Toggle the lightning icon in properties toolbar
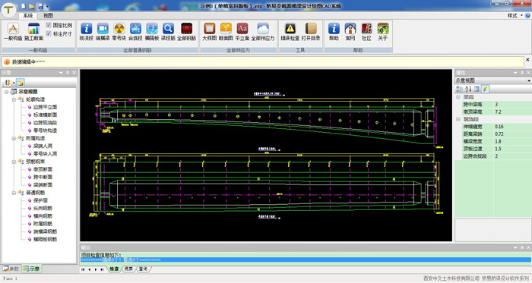The image size is (532, 283). (x=485, y=89)
